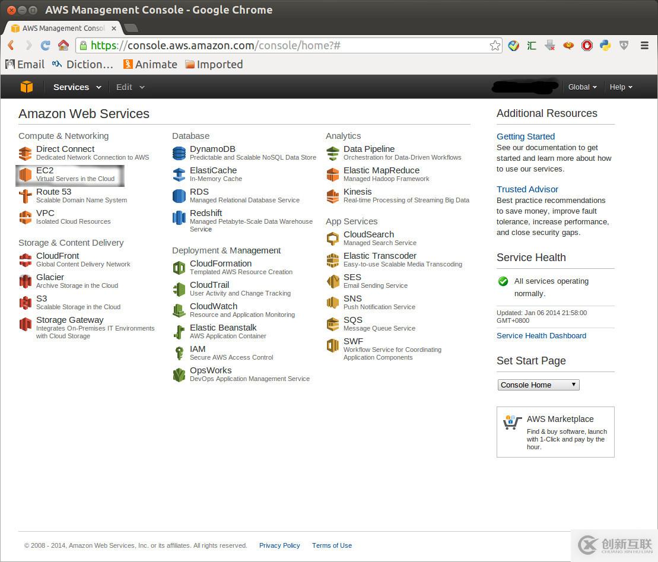
Task: Click the Kinesis service name text
Action: (358, 192)
